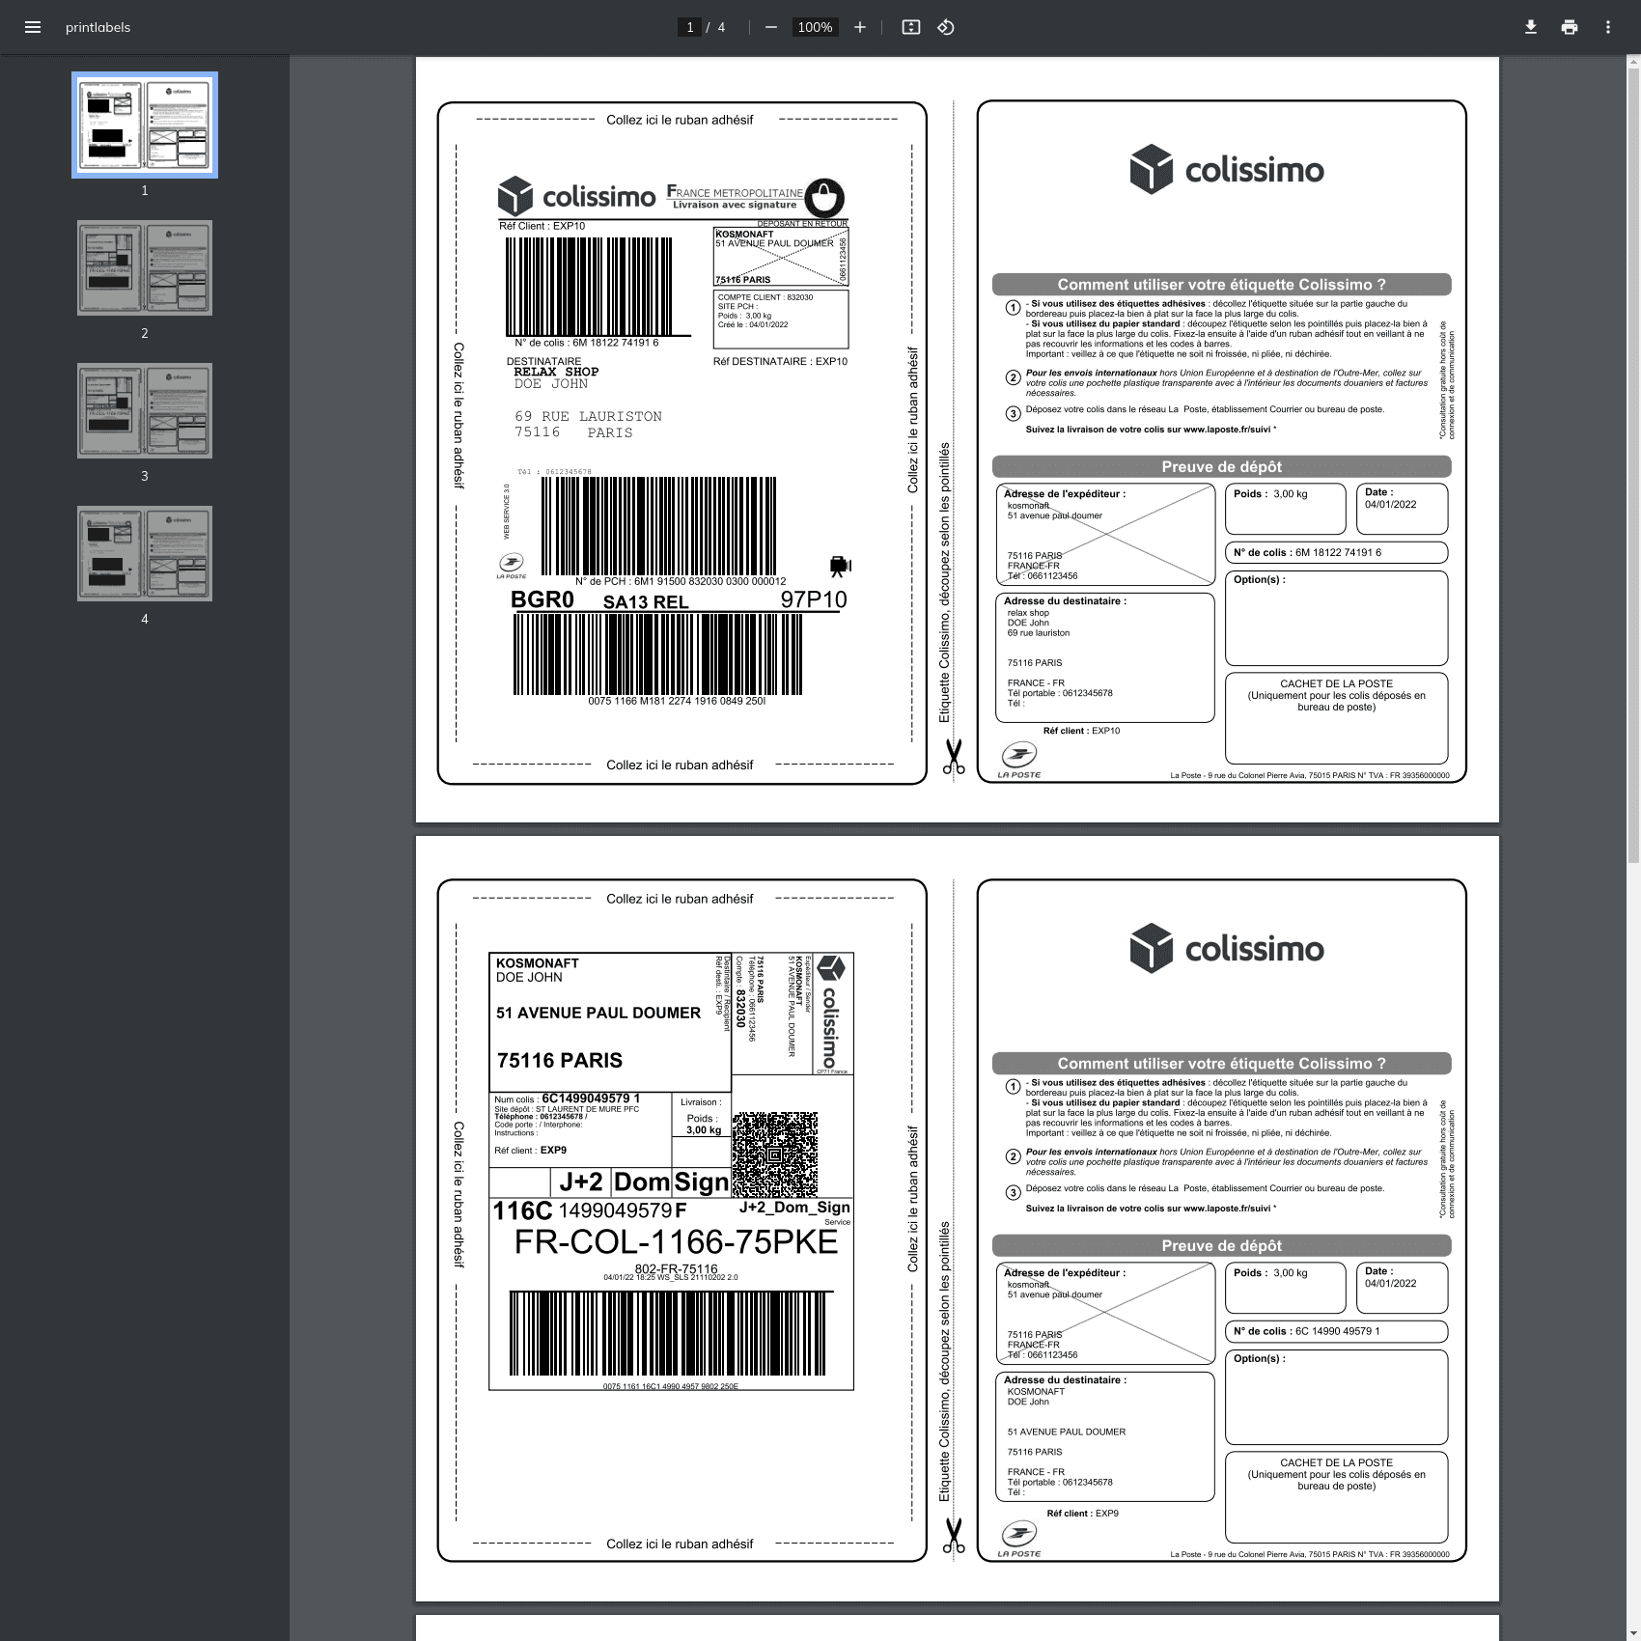Image resolution: width=1641 pixels, height=1641 pixels.
Task: Click the printlabels document title
Action: pos(97,27)
